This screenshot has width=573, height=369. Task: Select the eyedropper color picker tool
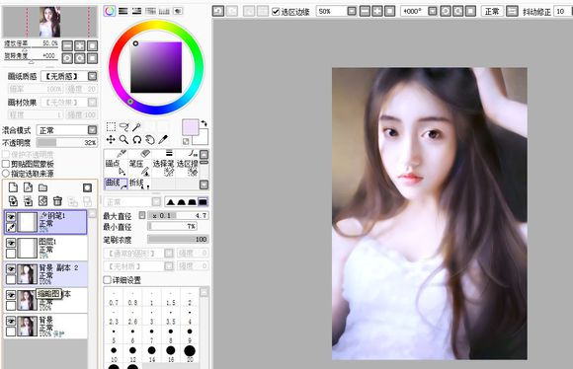tap(163, 140)
